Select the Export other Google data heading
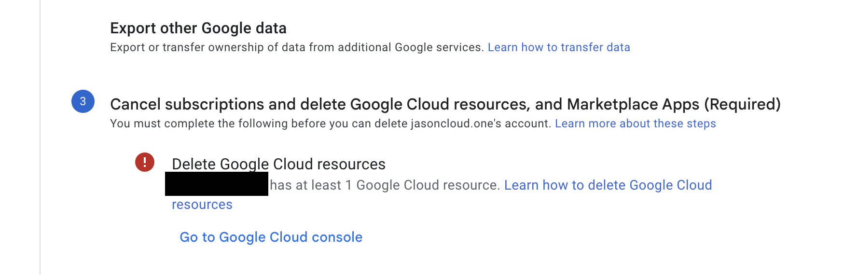Screen dimensions: 858x275 click(x=198, y=28)
